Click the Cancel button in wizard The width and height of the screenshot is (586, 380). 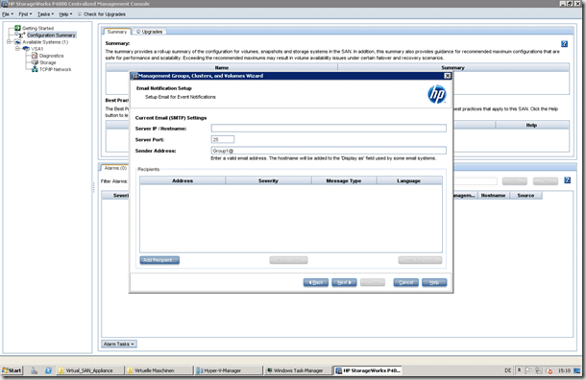[x=405, y=282]
